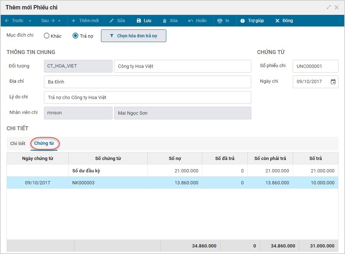Go to next record with Sau

click(48, 21)
